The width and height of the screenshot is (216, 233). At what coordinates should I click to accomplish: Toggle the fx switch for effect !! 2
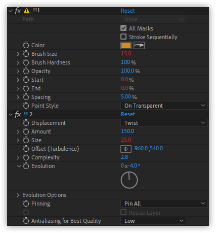(x=18, y=114)
